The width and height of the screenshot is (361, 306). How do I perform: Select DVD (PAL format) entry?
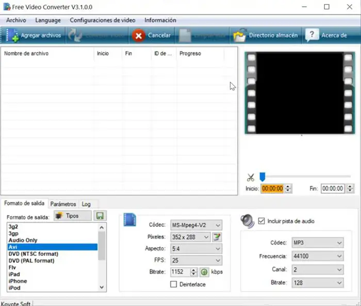53,261
